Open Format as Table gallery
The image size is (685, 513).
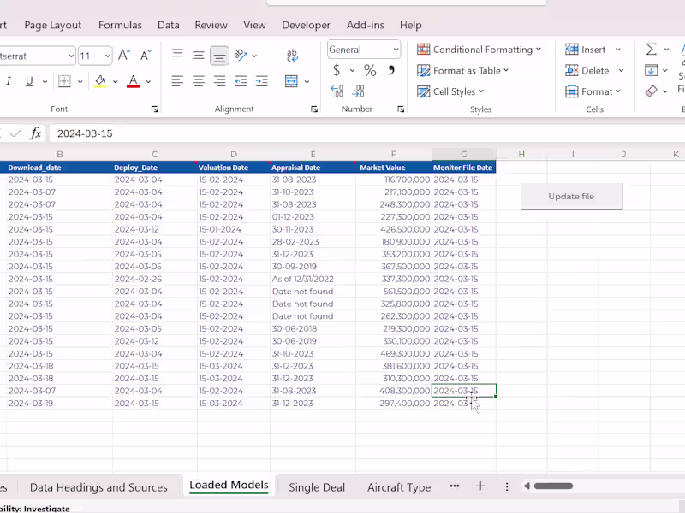463,70
